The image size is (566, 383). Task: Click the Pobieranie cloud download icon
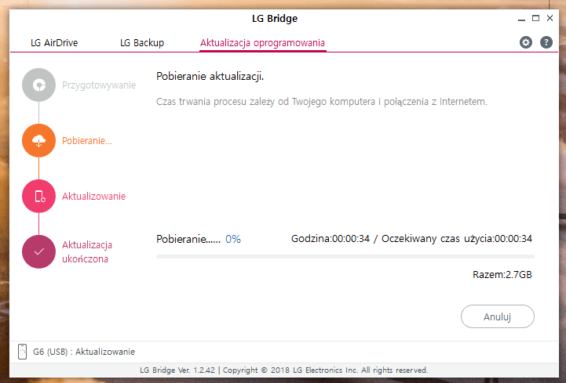[38, 140]
